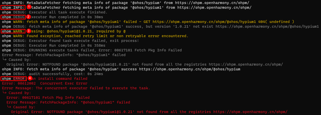
Task: Click the "Error: 00612002 Concurrent Exec Error" line
Action: tap(44, 83)
